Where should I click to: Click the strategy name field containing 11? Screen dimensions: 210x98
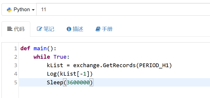click(123, 10)
